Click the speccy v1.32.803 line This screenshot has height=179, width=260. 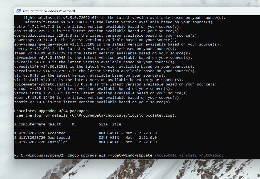pos(95,49)
